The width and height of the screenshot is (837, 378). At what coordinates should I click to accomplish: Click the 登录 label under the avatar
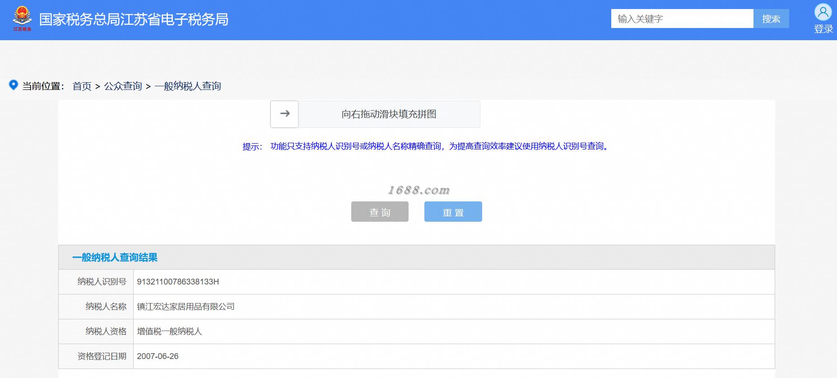pyautogui.click(x=823, y=29)
